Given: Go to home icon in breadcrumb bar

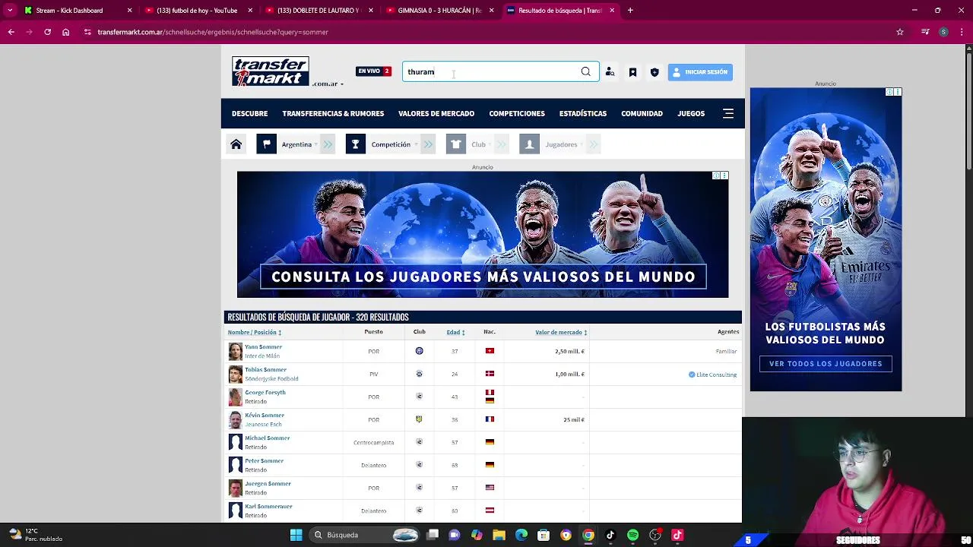Looking at the screenshot, I should [x=236, y=144].
